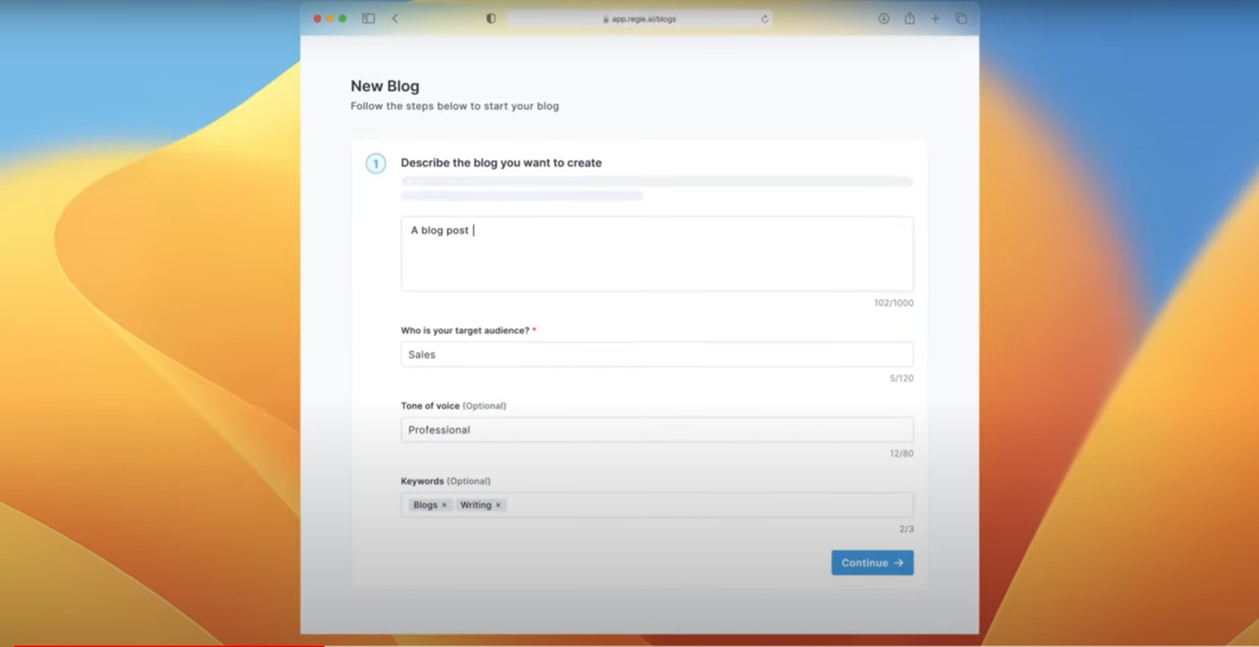Minimize the Safari window with yellow button

tap(330, 19)
